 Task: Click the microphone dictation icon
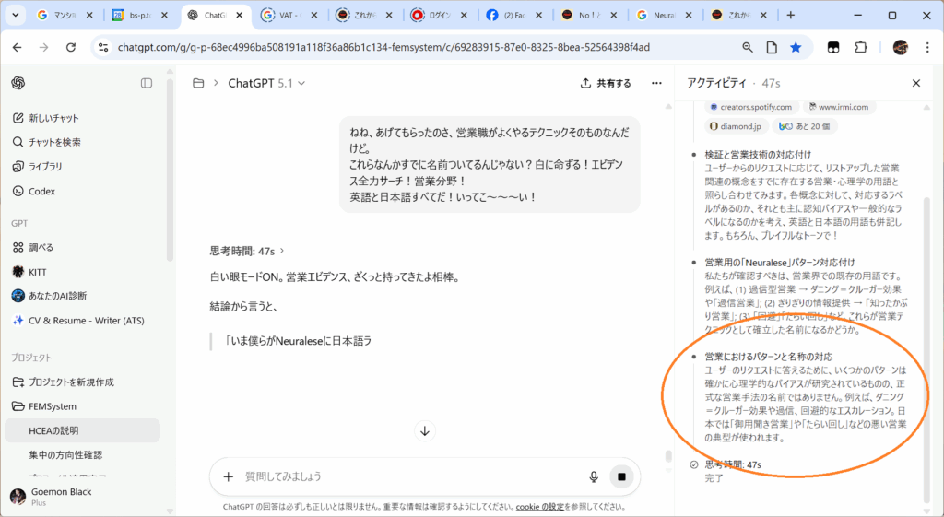[x=594, y=476]
